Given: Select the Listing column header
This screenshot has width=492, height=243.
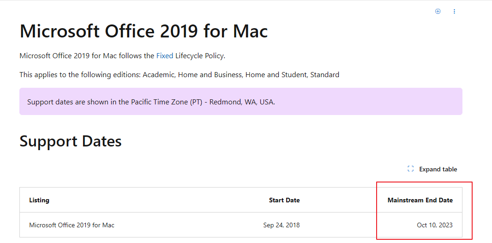Looking at the screenshot, I should click(x=39, y=200).
